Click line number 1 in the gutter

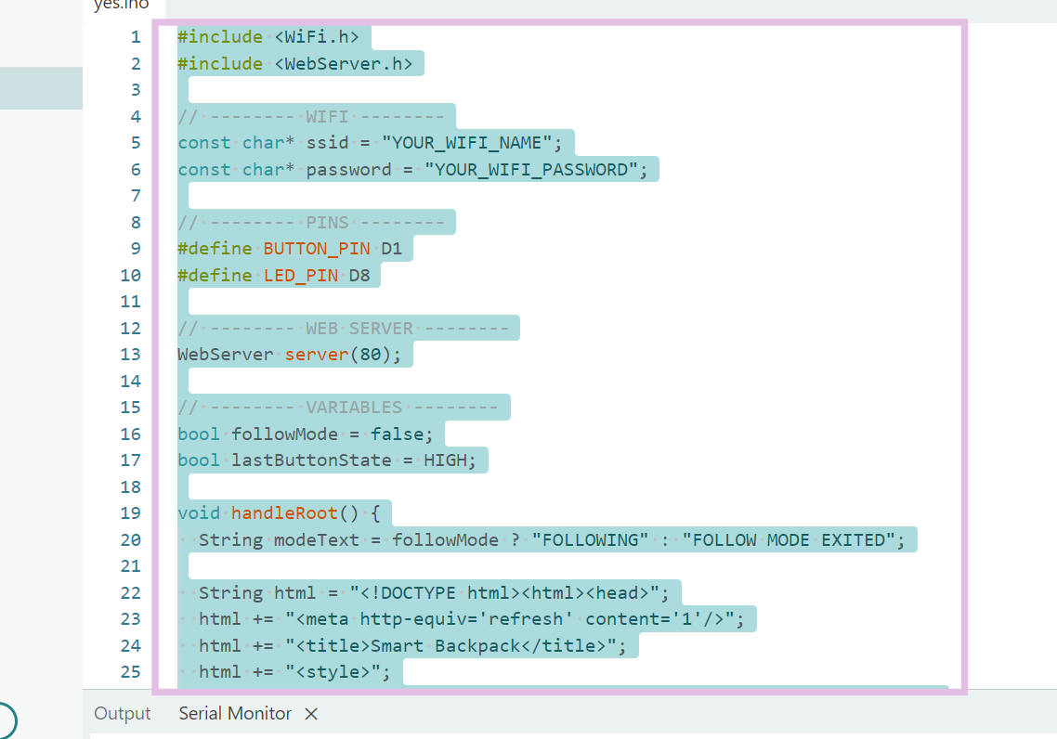(136, 37)
